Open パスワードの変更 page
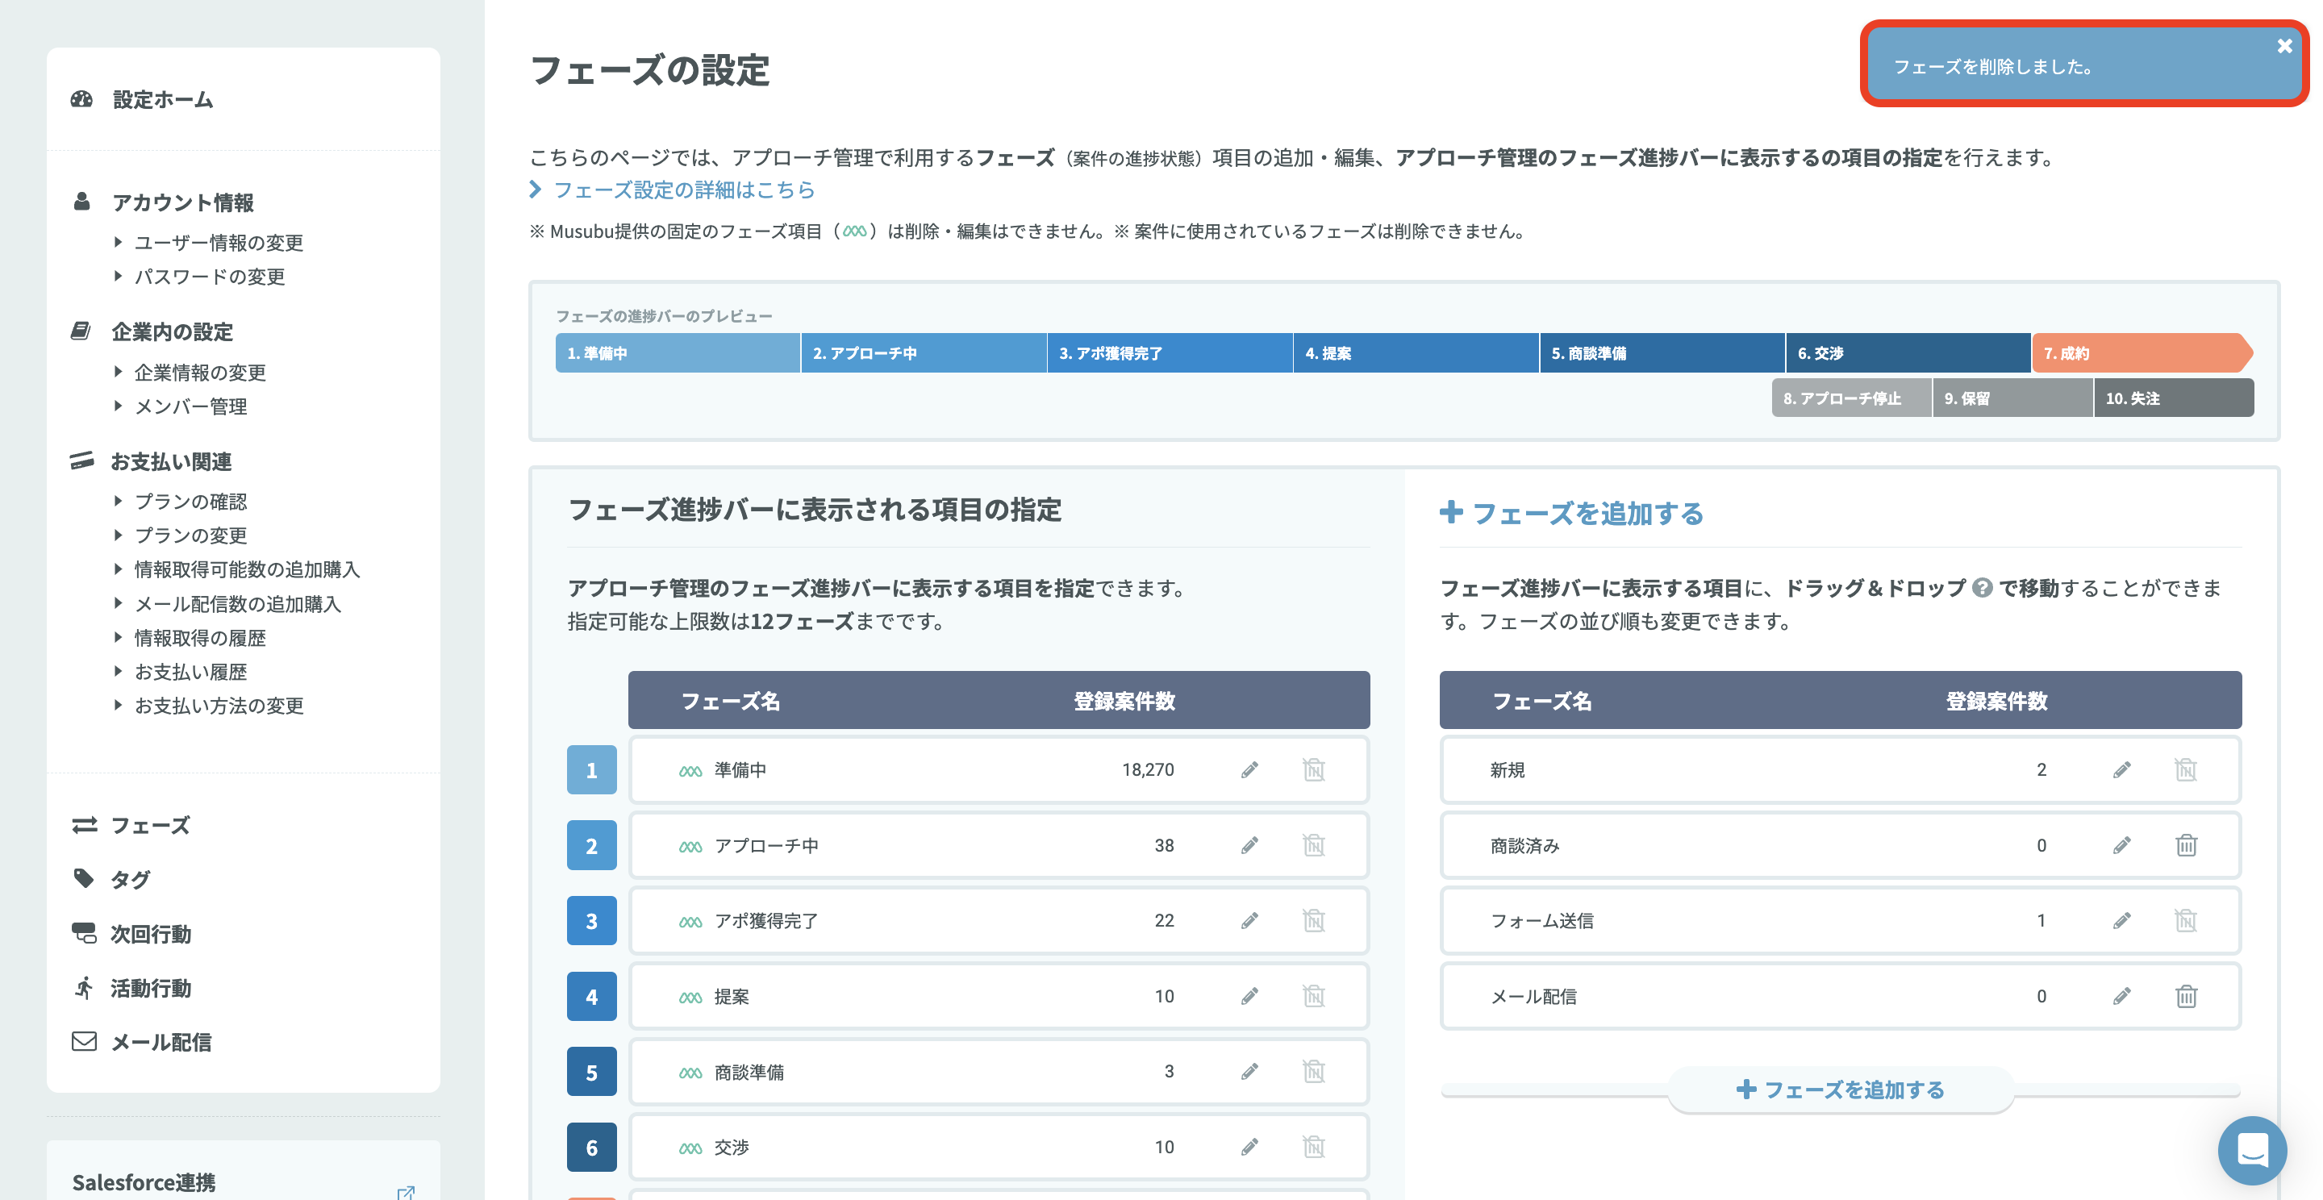2323x1200 pixels. coord(209,277)
